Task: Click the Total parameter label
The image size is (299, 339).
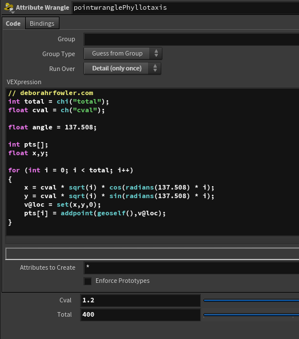Action: (65, 314)
